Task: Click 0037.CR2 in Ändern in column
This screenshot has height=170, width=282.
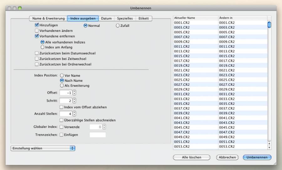Action: click(227, 108)
